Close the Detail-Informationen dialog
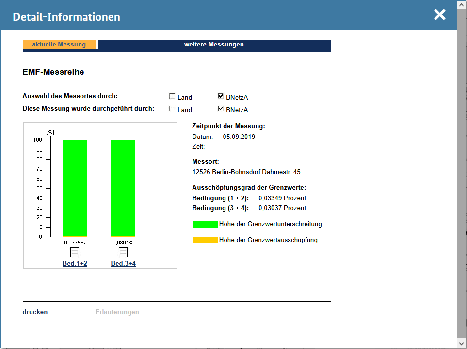 439,15
